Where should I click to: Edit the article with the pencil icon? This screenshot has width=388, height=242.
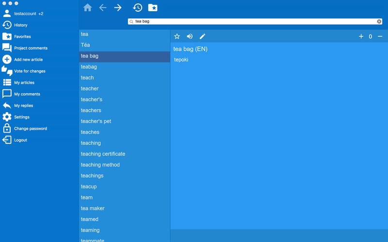(203, 36)
